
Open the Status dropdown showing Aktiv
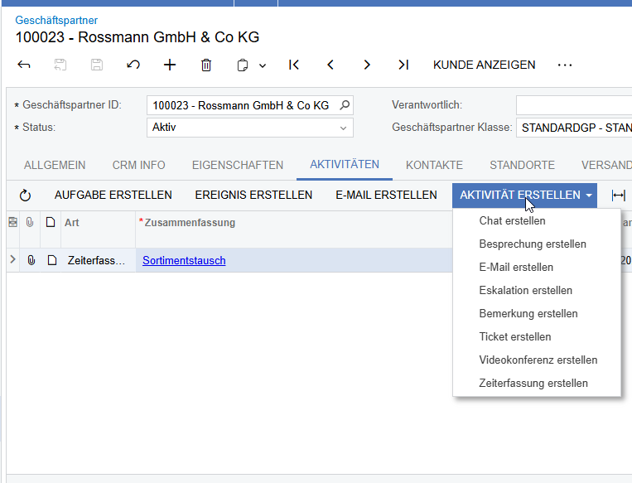(250, 128)
